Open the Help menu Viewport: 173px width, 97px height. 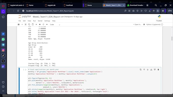[x=54, y=21]
